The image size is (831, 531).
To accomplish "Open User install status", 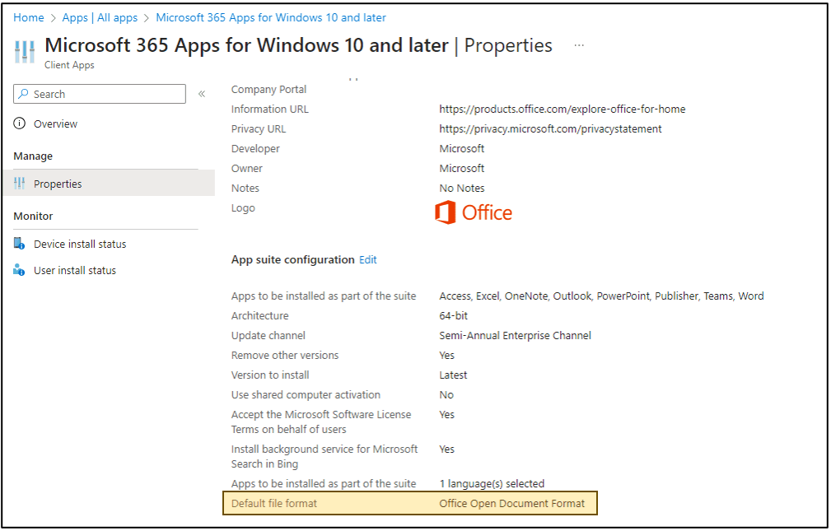I will (x=75, y=270).
